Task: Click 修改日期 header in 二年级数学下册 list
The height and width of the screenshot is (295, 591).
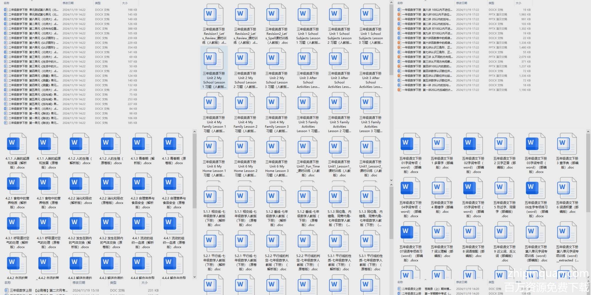Action: point(68,3)
